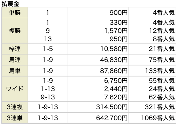178x125 pixels.
Task: Click the ワイド row label cell
Action: (14, 88)
